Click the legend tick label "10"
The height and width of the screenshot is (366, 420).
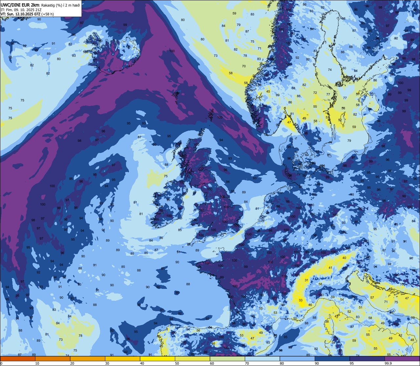click(x=37, y=363)
